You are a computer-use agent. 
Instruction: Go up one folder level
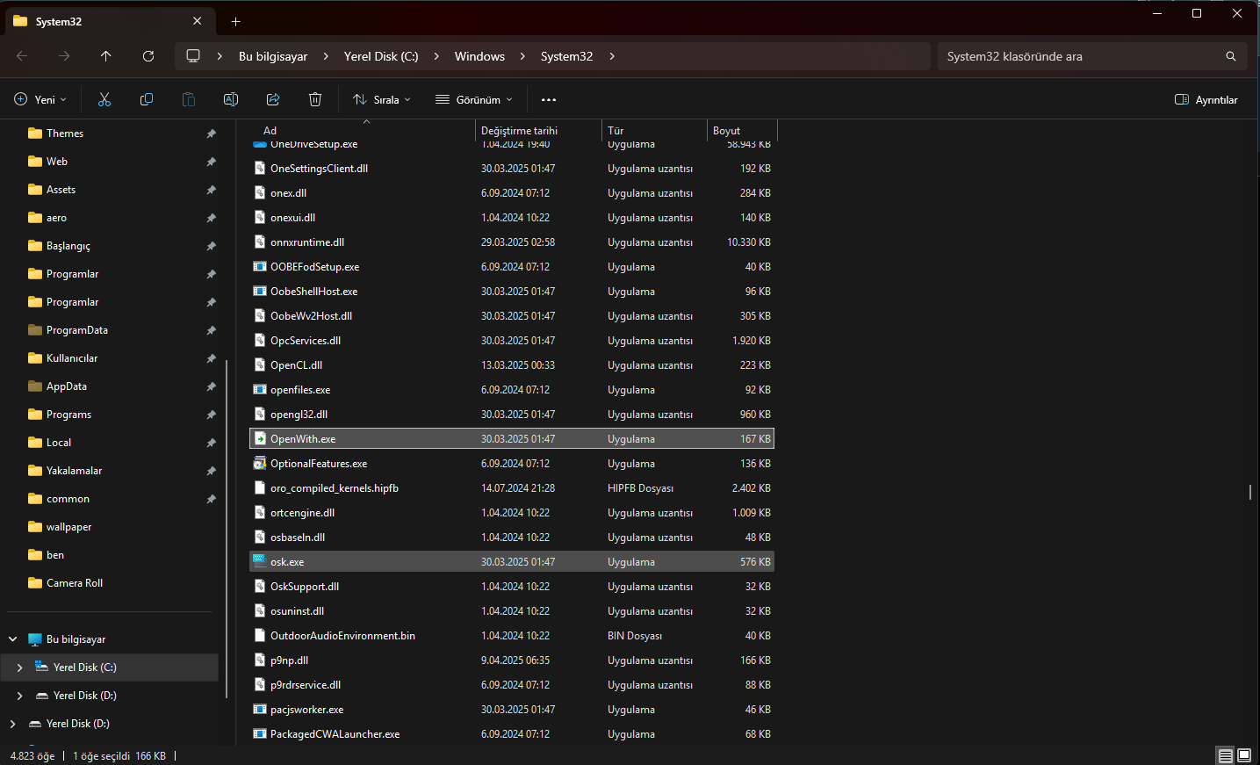(x=106, y=56)
